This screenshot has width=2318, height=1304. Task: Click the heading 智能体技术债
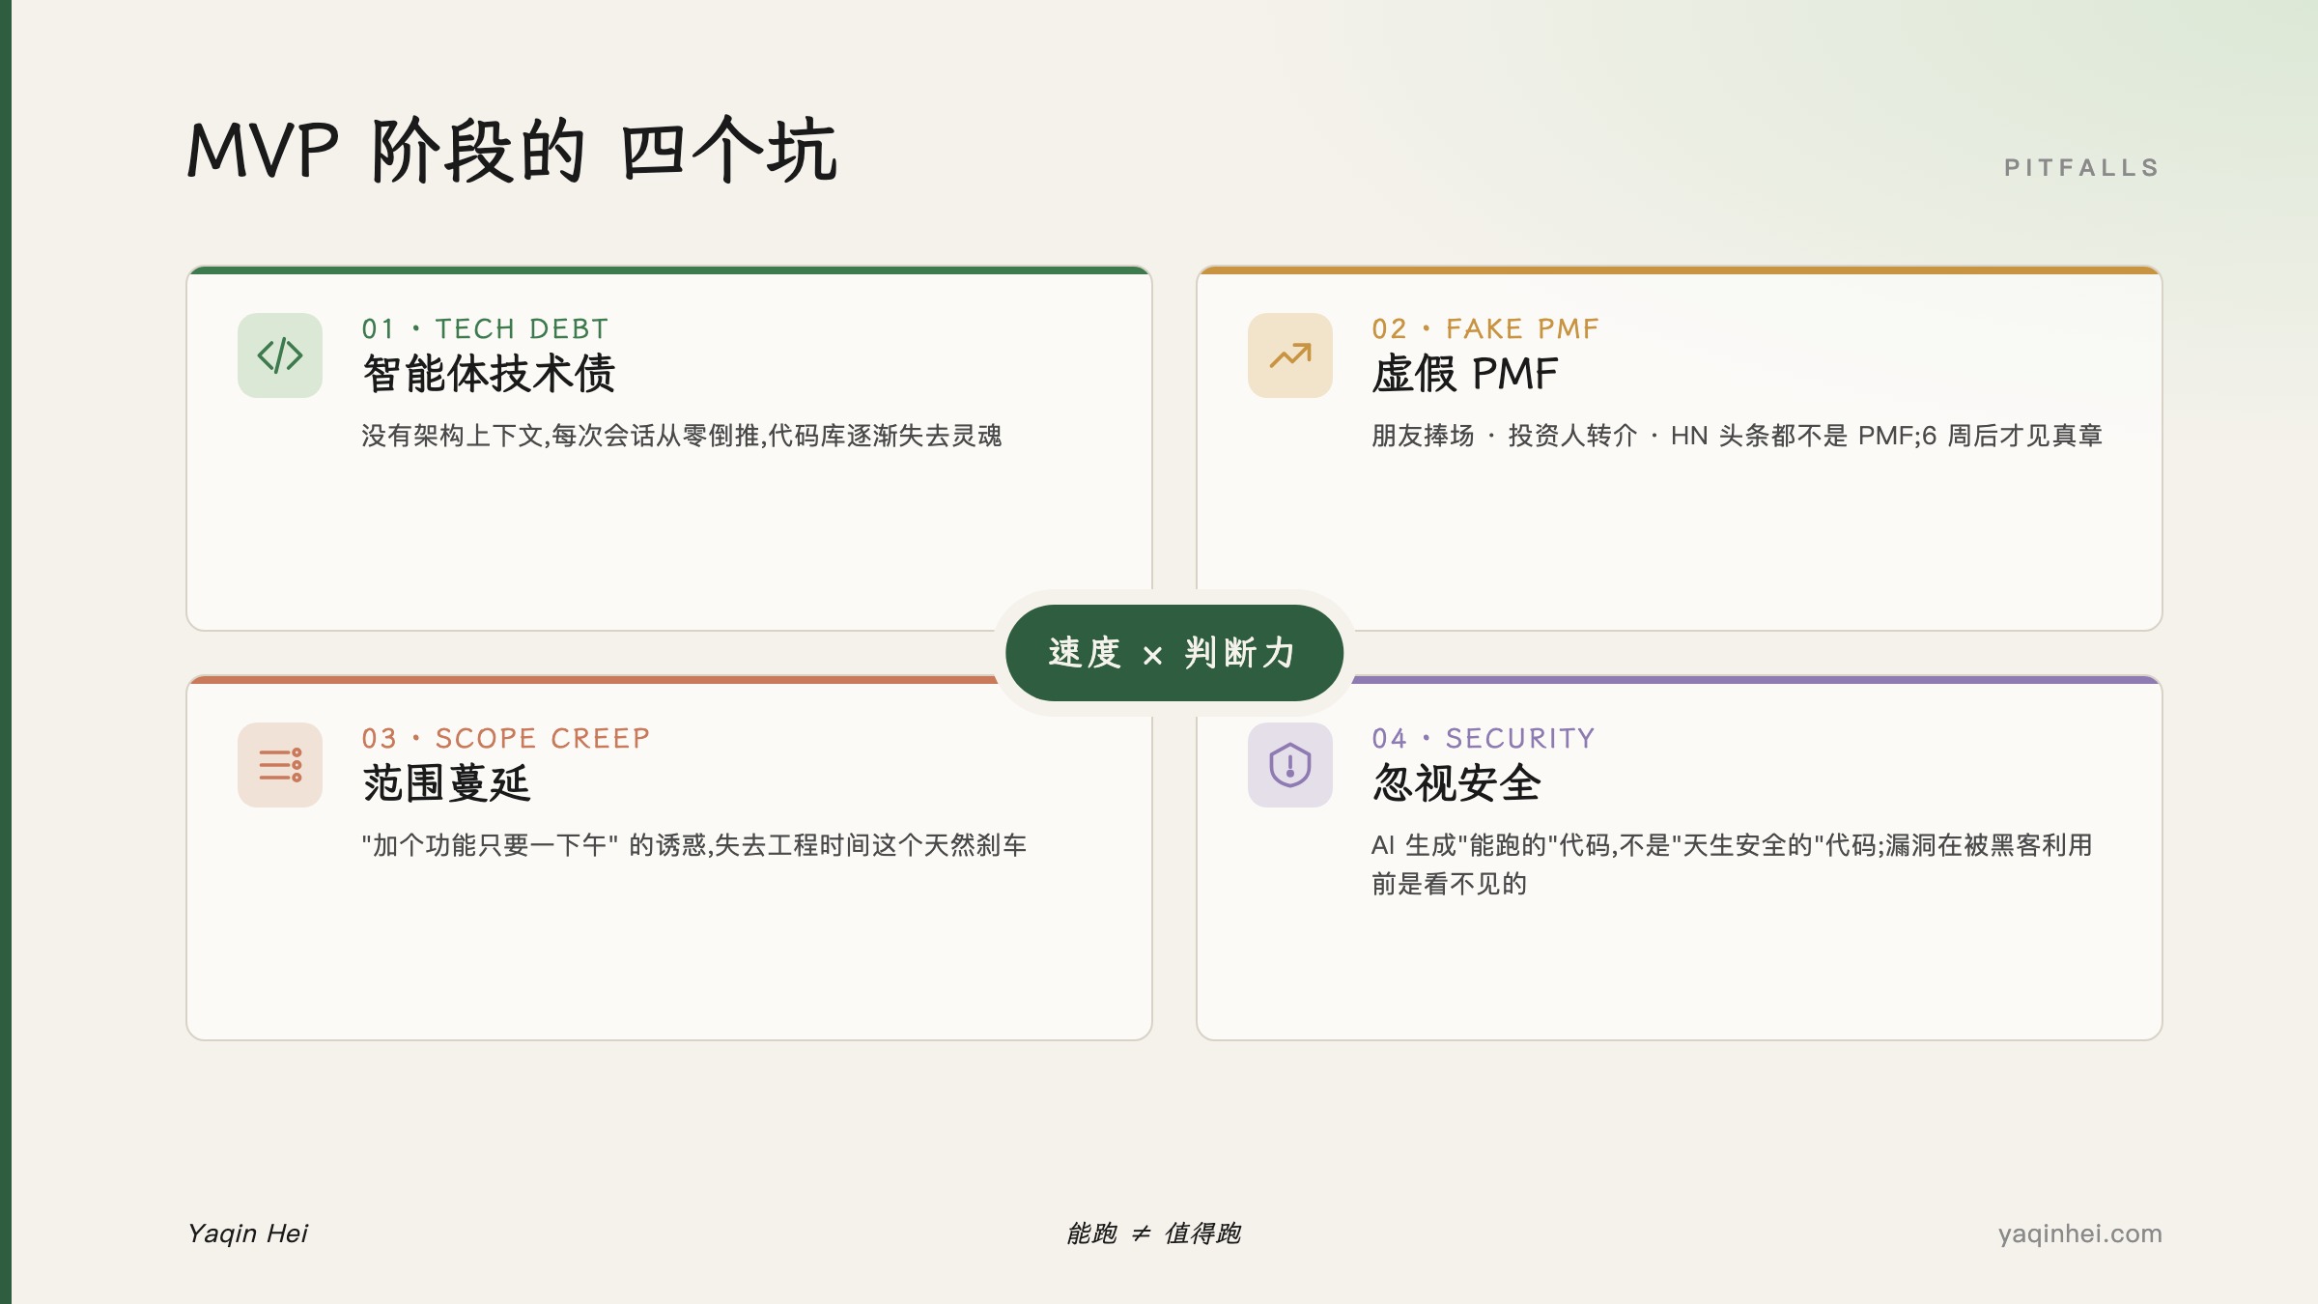(489, 374)
